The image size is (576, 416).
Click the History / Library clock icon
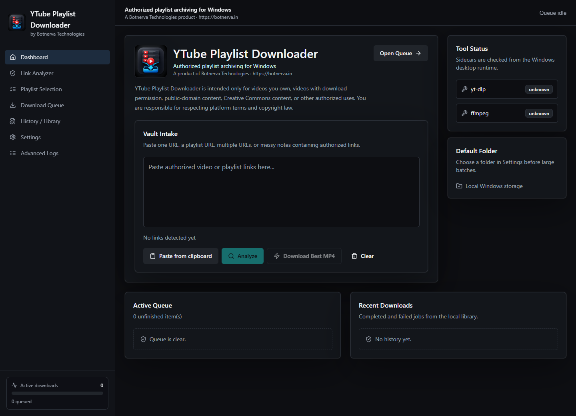(x=13, y=121)
